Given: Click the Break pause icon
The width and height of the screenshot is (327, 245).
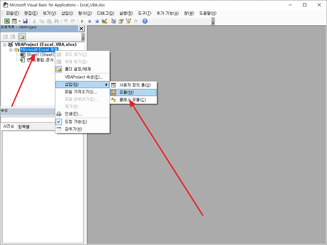Looking at the screenshot, I should [x=90, y=21].
